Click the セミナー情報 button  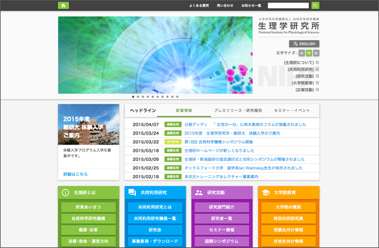coord(222,230)
